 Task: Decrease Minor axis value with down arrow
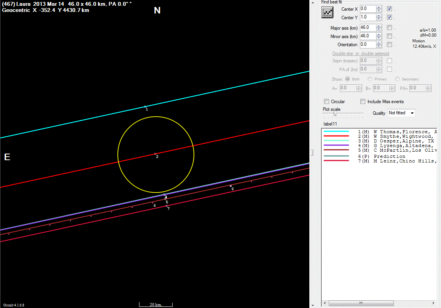[x=379, y=38]
